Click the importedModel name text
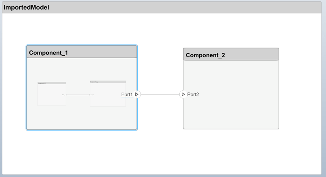This screenshot has height=177, width=326. point(26,7)
